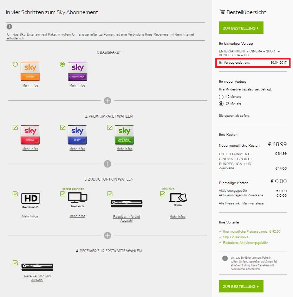Click the 3. ZUBUCHOPTION WÄHLEN heading
293x297 pixels.
pyautogui.click(x=109, y=179)
